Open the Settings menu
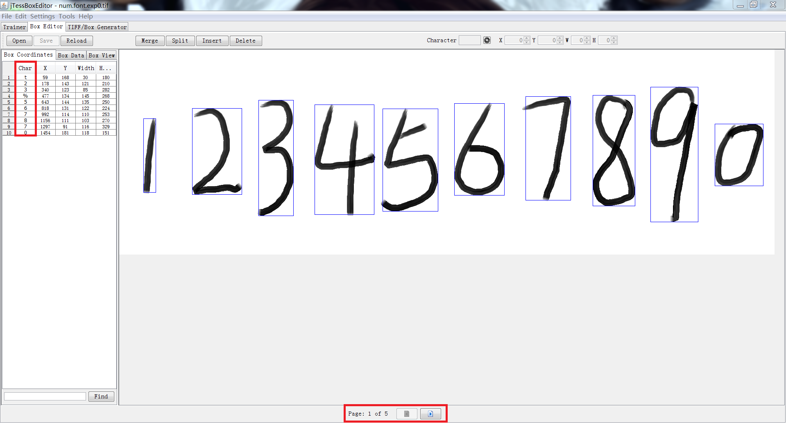The image size is (786, 423). pyautogui.click(x=42, y=16)
